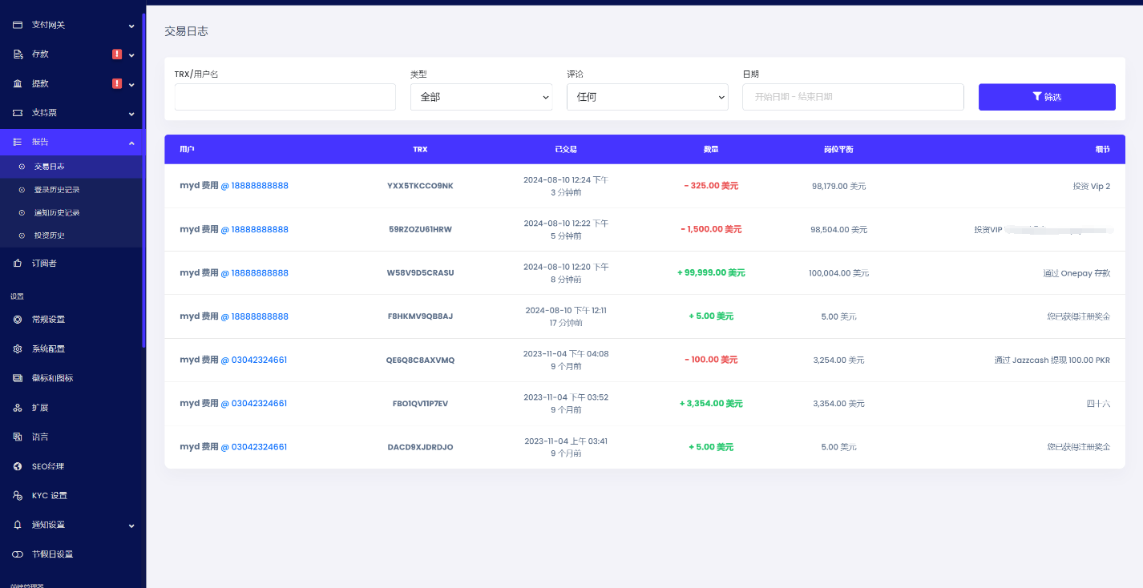Click transaction ID F8HKMV9QB8AJ
Viewport: 1143px width, 588px height.
(x=420, y=316)
